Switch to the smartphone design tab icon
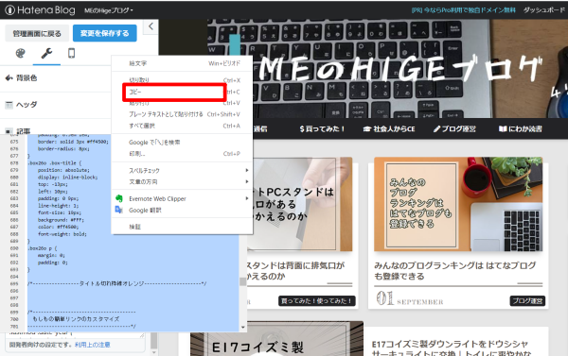Viewport: 568px width, 356px height. [x=71, y=54]
